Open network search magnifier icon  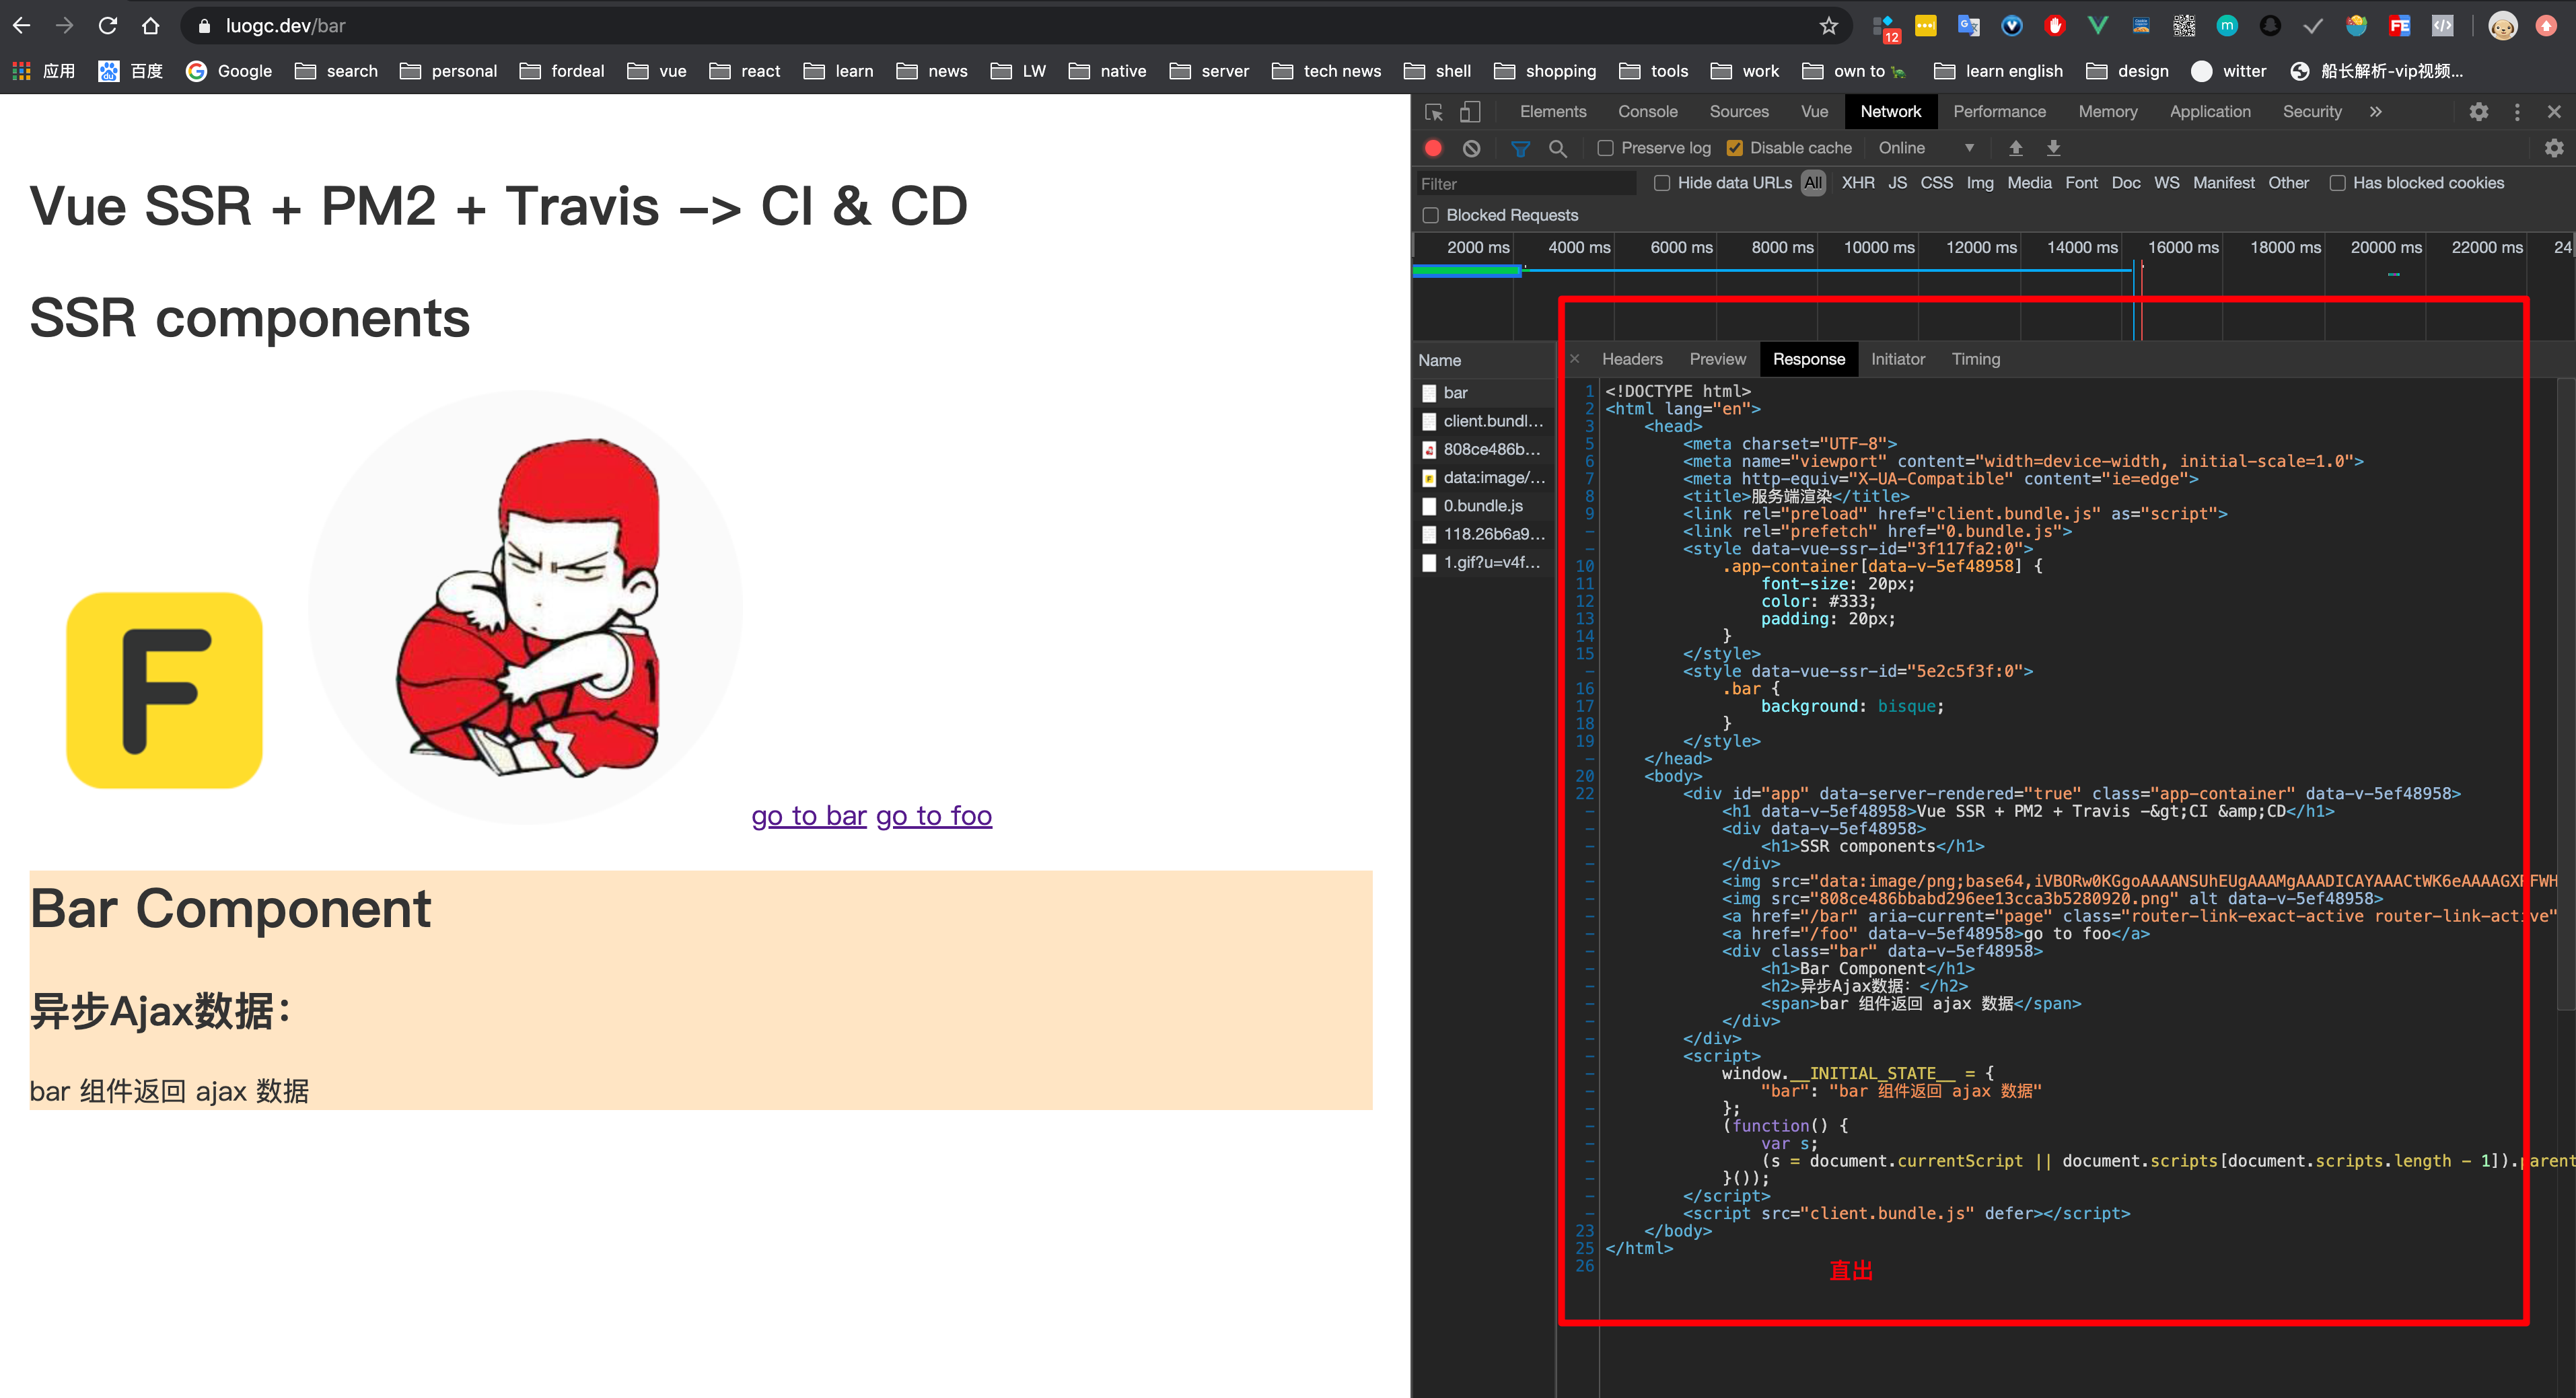coord(1557,148)
